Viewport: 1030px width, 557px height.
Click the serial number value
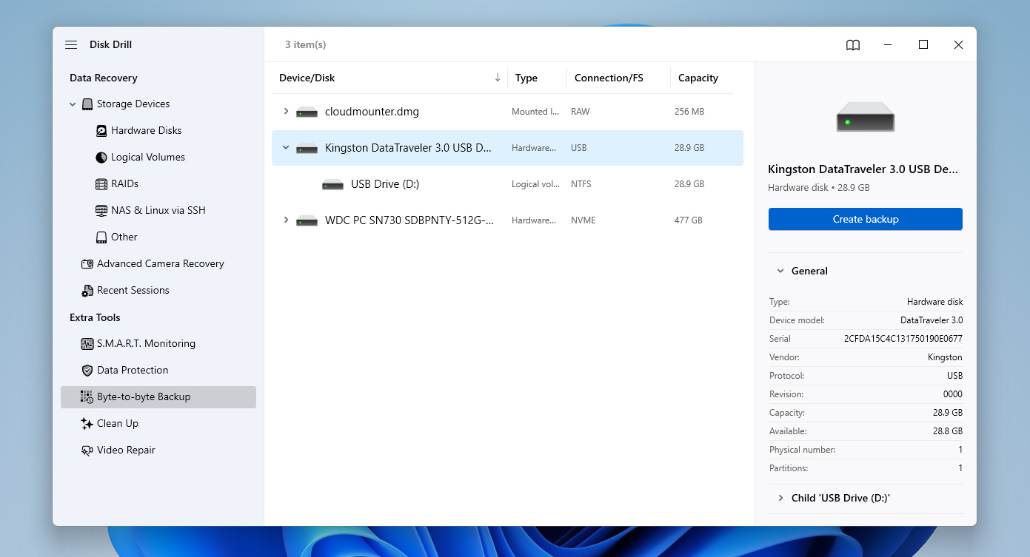pyautogui.click(x=903, y=339)
